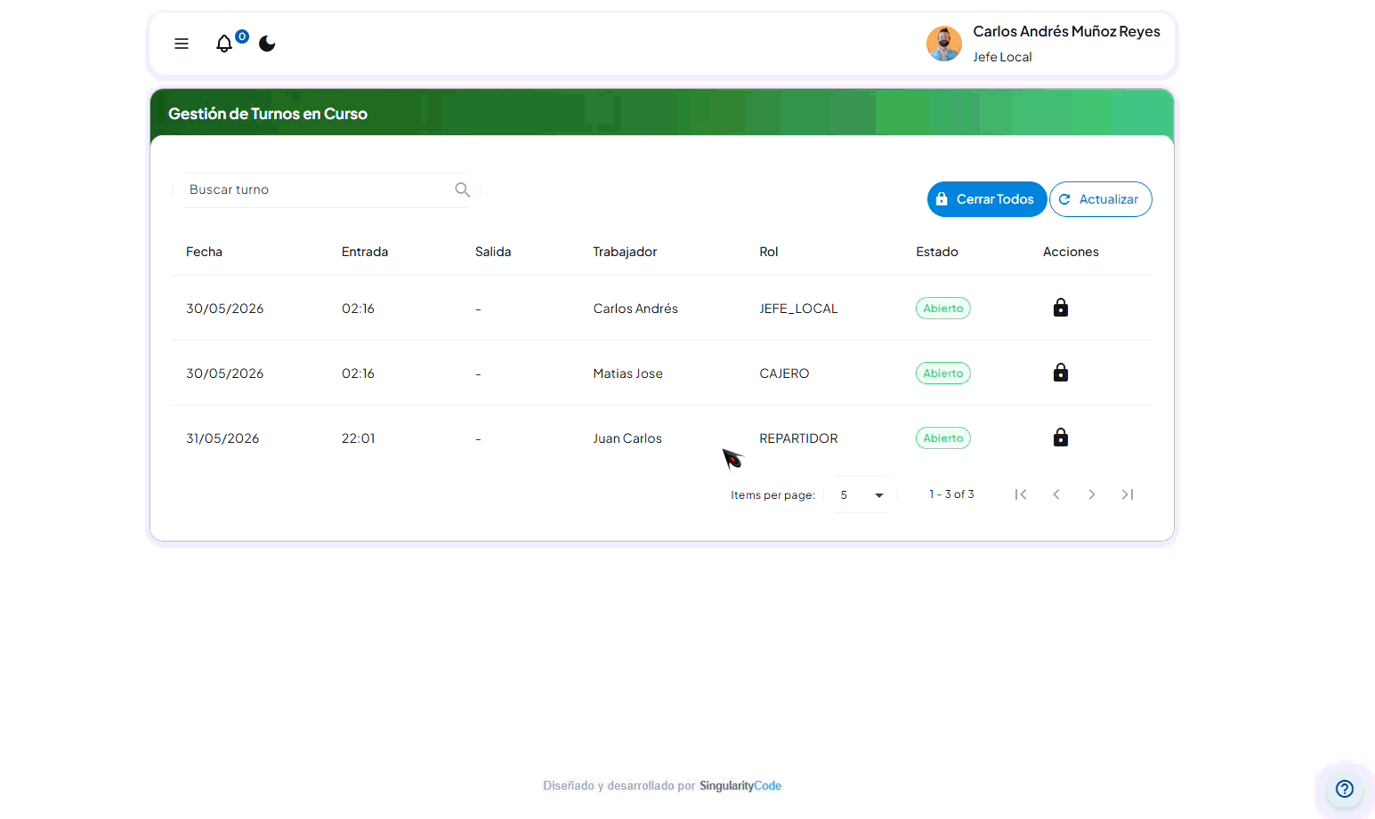Screen dimensions: 1375x819
Task: Select the 22:01 entry time cell
Action: click(x=359, y=438)
